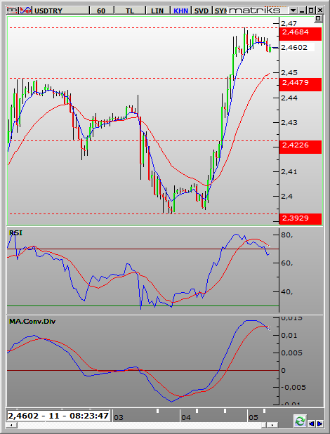Maximize the chart window

[311, 11]
